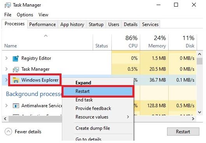Switch to the Performance tab

point(42,24)
